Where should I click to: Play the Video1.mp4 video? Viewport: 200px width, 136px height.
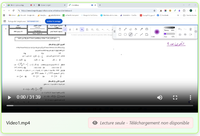9,97
